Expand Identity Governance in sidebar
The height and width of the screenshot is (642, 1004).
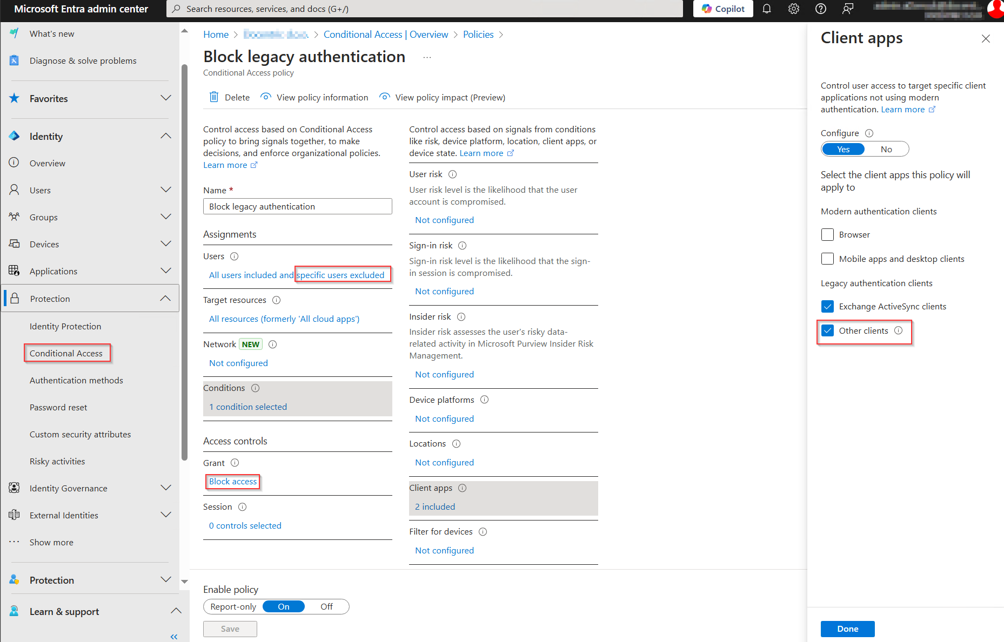click(166, 488)
